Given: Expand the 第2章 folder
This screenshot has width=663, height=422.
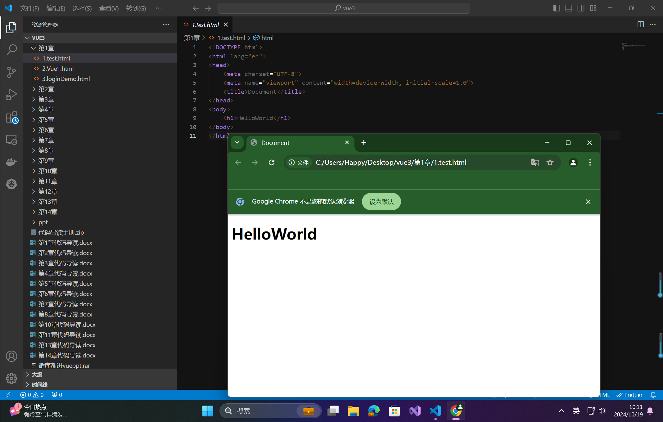Looking at the screenshot, I should tap(46, 89).
